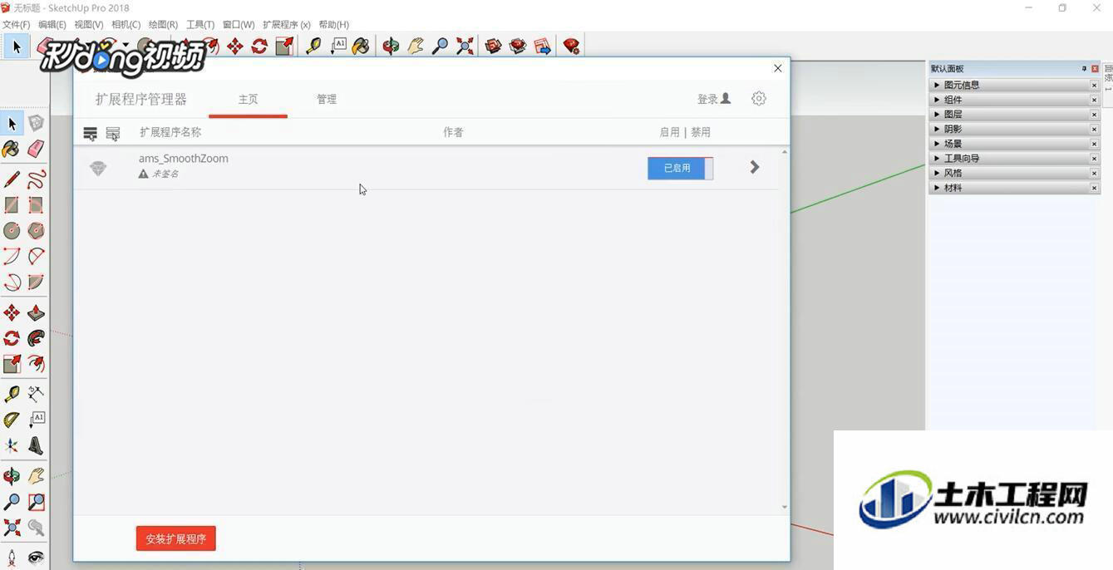The image size is (1113, 570).
Task: Toggle ams_SmoothZoom enabled switch
Action: click(x=680, y=168)
